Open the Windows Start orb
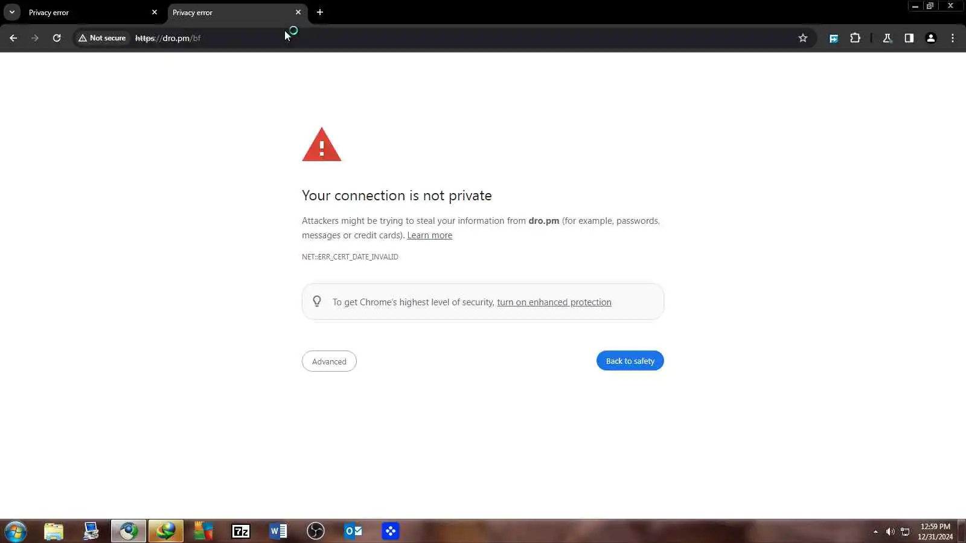The width and height of the screenshot is (966, 543). [15, 532]
